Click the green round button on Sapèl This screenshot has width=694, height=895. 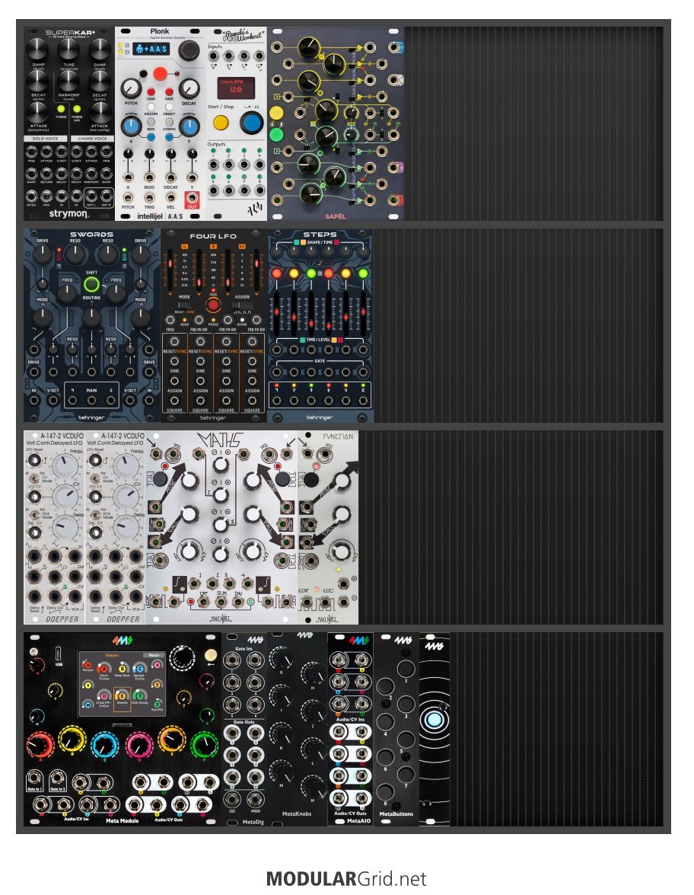pos(276,136)
